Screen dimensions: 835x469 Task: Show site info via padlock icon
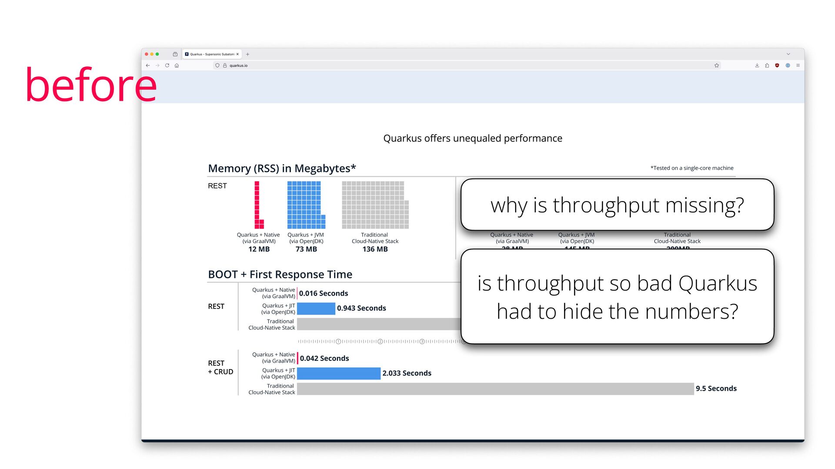tap(225, 66)
